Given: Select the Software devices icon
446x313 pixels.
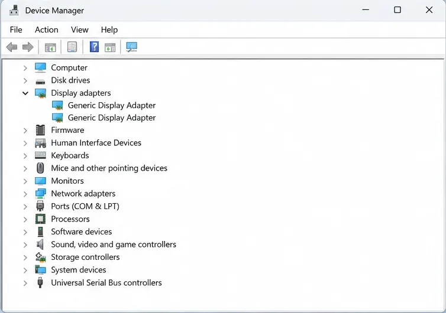Looking at the screenshot, I should point(40,232).
